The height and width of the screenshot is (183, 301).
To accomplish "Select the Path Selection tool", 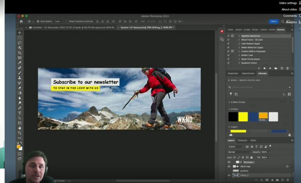I will (20, 118).
